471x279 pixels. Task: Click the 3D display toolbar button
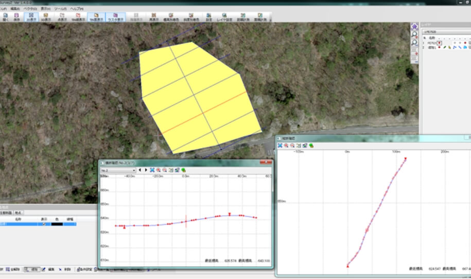point(46,17)
